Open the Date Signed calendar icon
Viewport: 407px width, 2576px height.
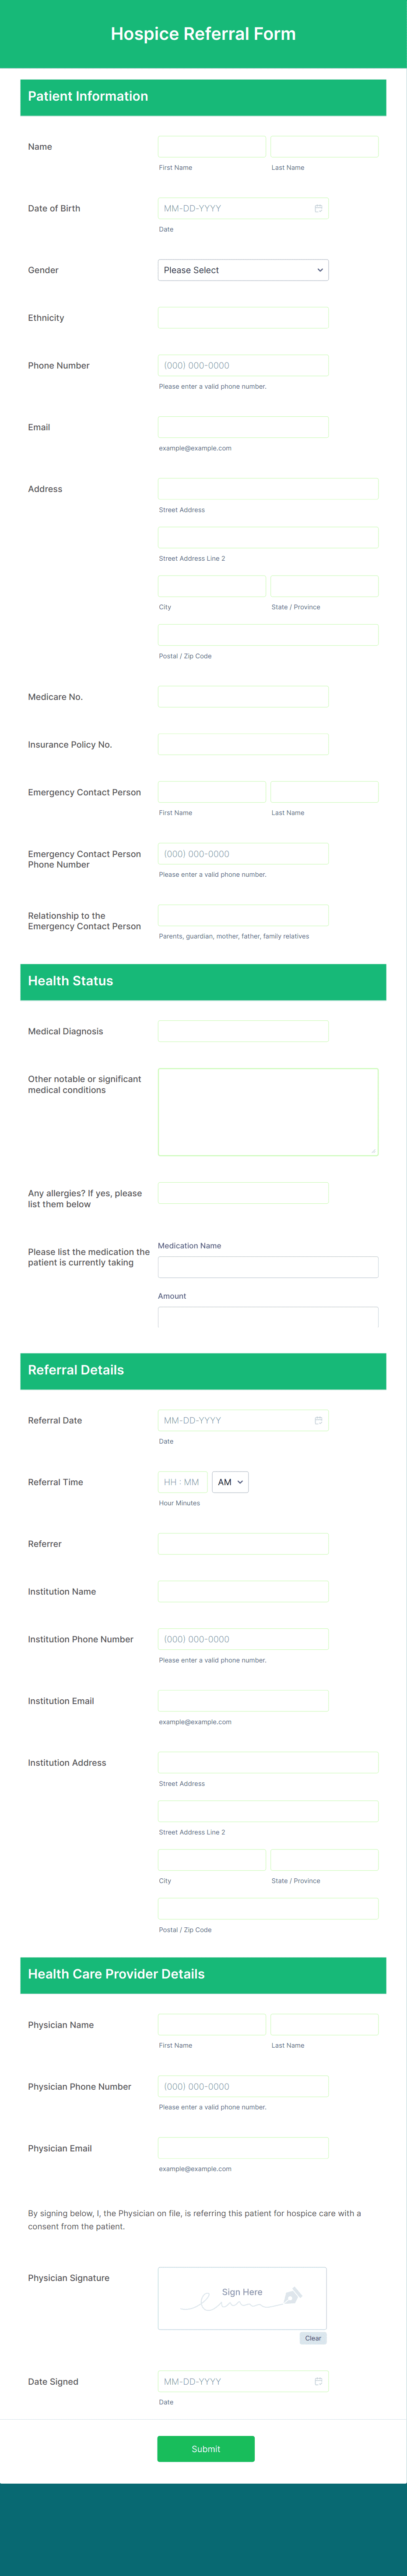pyautogui.click(x=318, y=2381)
